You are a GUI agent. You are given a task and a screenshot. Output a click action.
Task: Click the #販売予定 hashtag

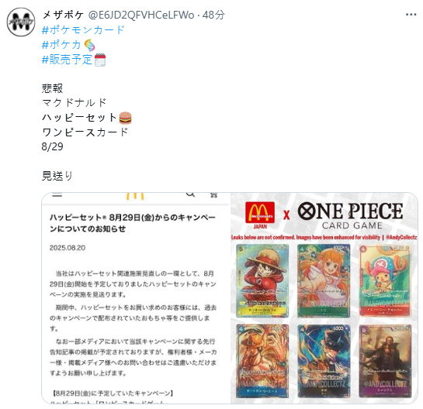pos(68,60)
